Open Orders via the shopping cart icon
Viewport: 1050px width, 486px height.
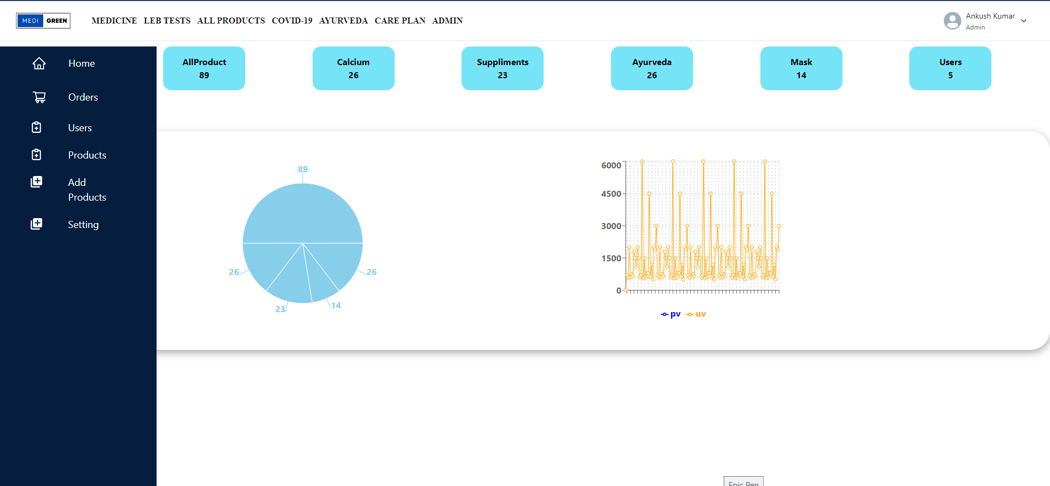tap(39, 97)
